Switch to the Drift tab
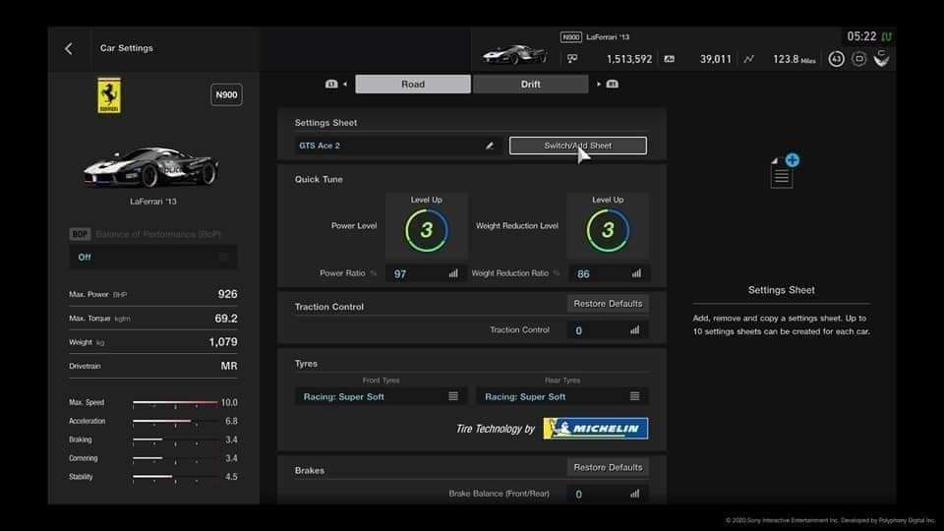 point(530,85)
